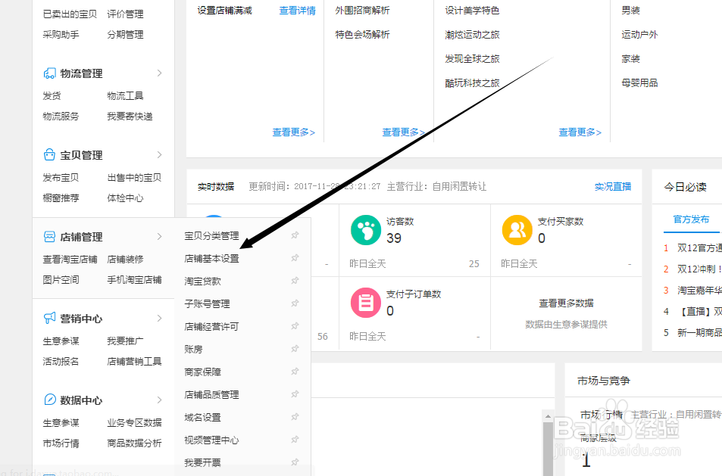The height and width of the screenshot is (476, 722).
Task: Pin the 子账号管理 menu entry
Action: 295,303
